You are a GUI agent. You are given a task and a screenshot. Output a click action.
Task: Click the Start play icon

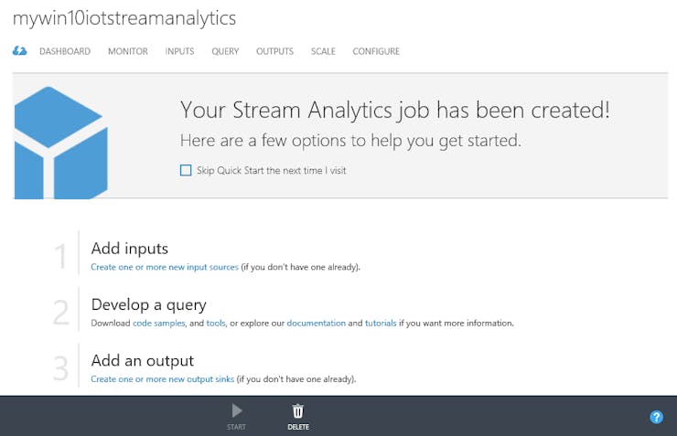(x=237, y=410)
